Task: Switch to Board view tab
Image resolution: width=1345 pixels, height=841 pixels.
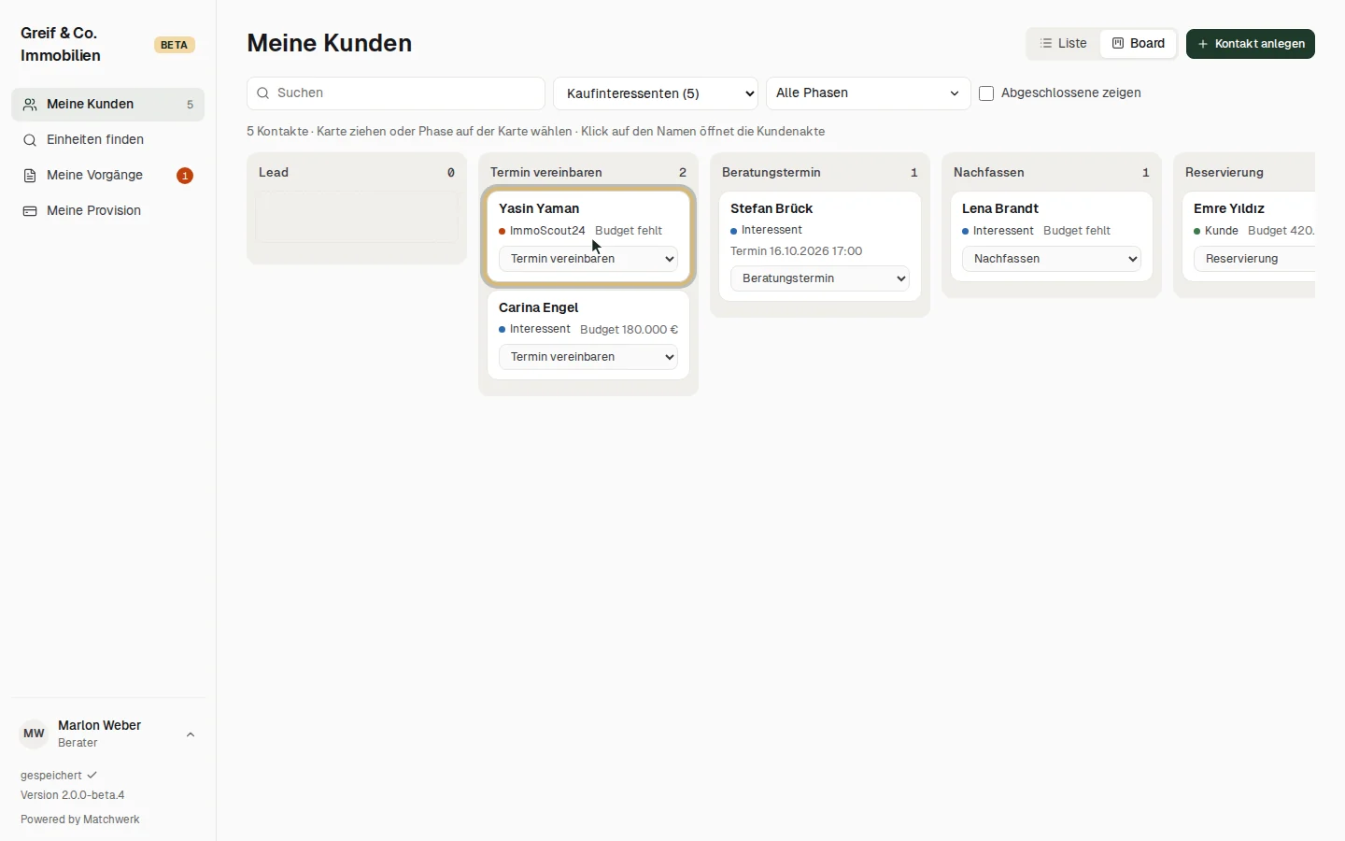Action: click(1139, 44)
